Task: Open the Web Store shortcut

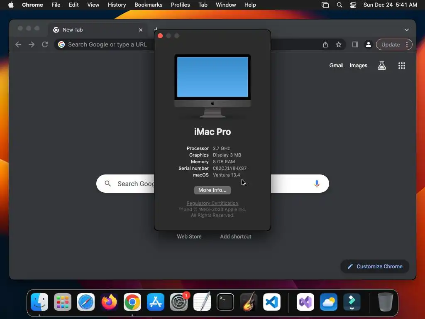Action: click(x=189, y=236)
